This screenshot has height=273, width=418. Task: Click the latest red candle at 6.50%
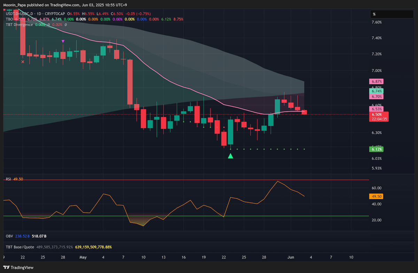tap(304, 112)
